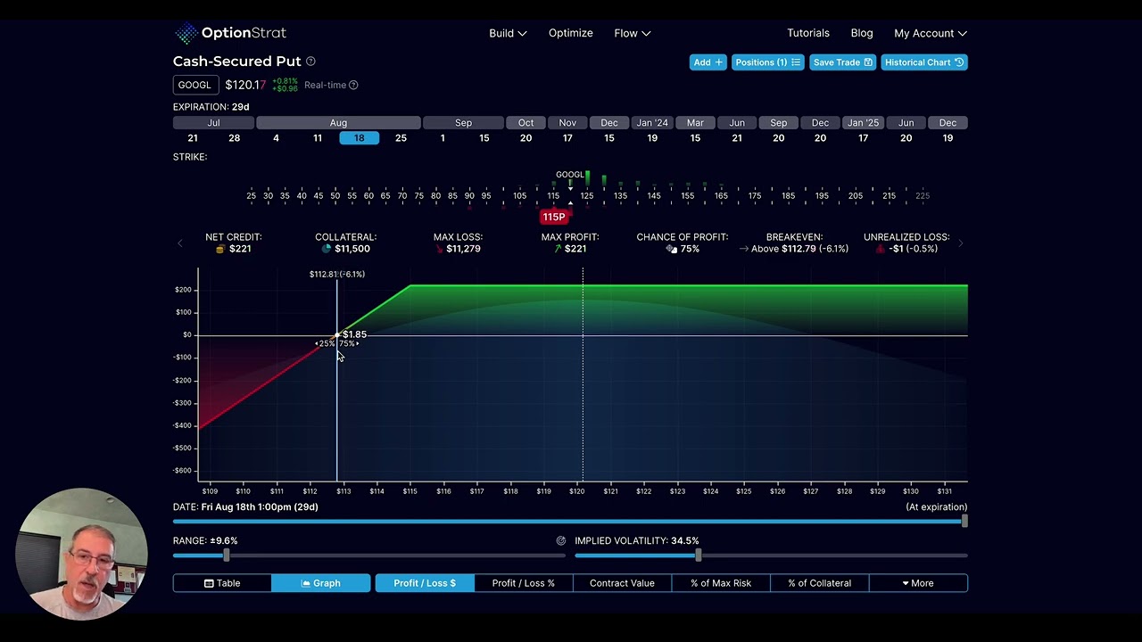
Task: Select expiration Aug 18
Action: 359,138
